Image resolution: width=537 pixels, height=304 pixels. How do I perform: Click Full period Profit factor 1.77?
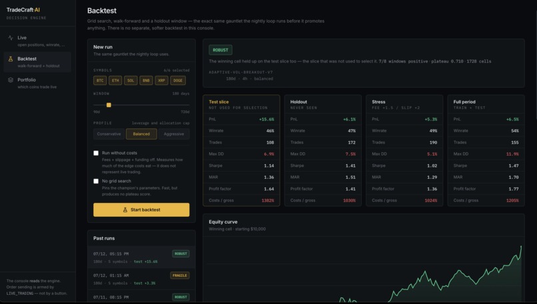[x=514, y=189]
